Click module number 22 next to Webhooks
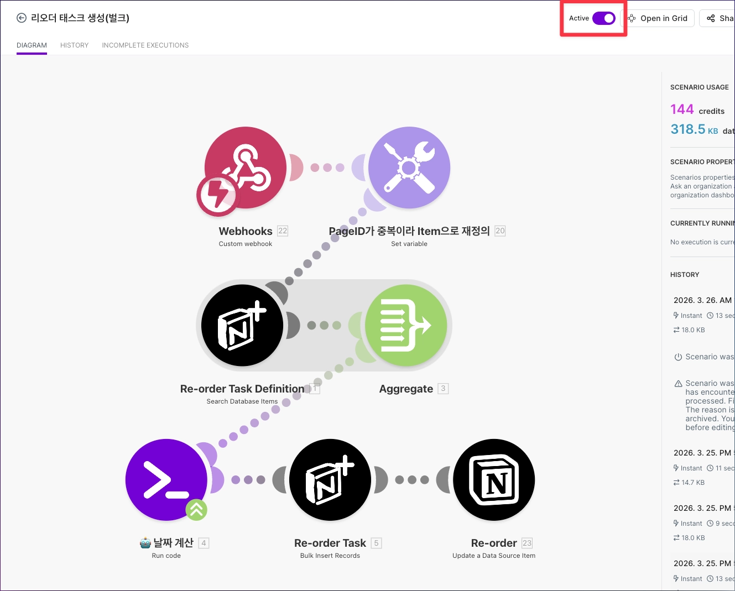Viewport: 735px width, 591px height. coord(283,231)
